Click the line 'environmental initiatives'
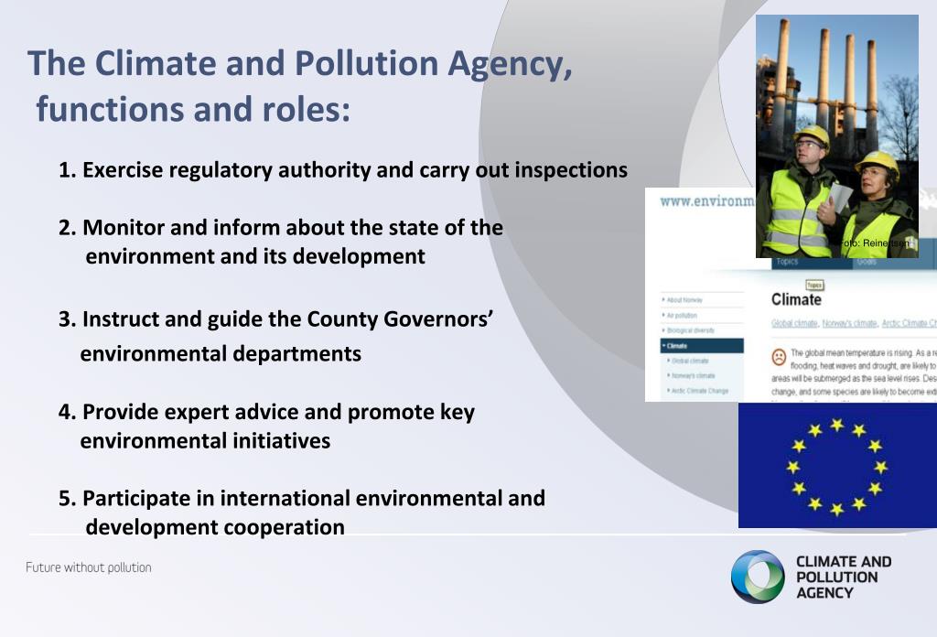This screenshot has height=637, width=937. click(205, 441)
